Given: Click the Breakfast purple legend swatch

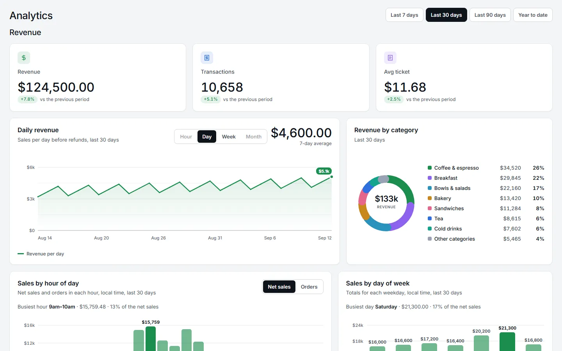Looking at the screenshot, I should (x=430, y=178).
